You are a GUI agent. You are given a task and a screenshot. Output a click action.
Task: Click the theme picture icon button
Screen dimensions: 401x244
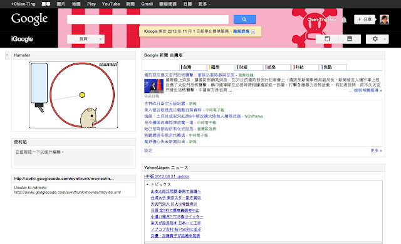(x=350, y=39)
